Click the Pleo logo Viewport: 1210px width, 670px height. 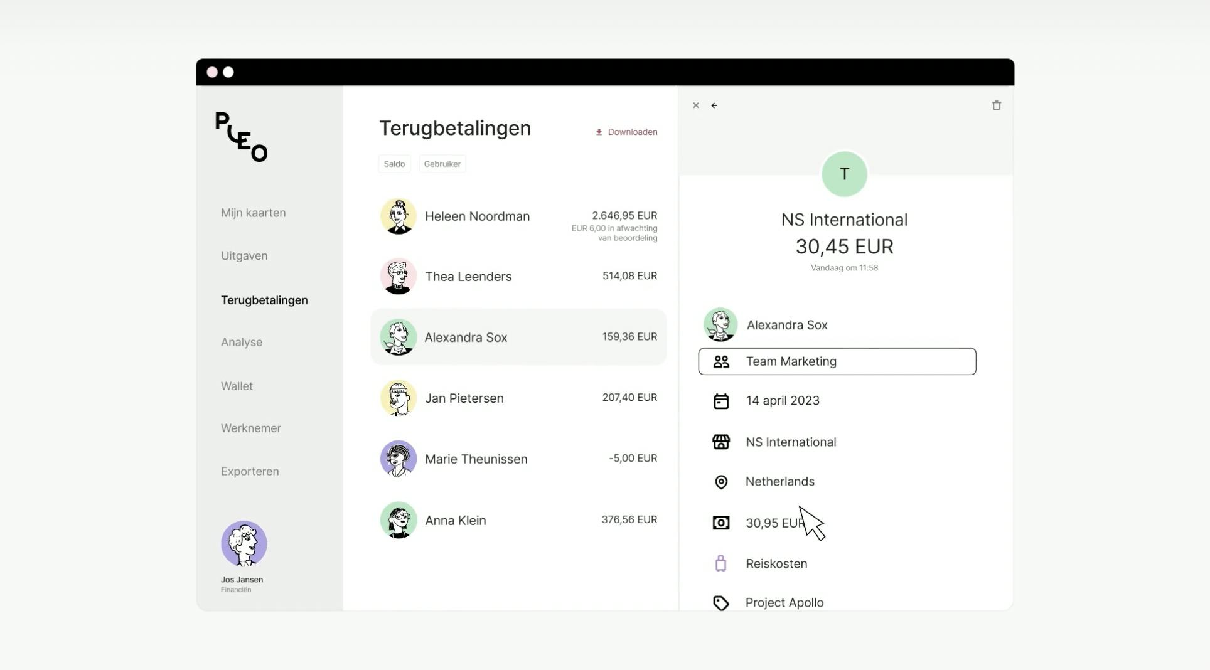pos(242,137)
